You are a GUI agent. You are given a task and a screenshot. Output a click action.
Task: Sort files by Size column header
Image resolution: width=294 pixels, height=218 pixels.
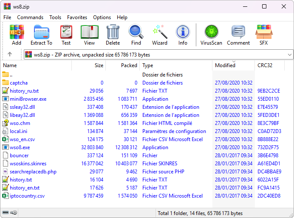click(x=99, y=65)
